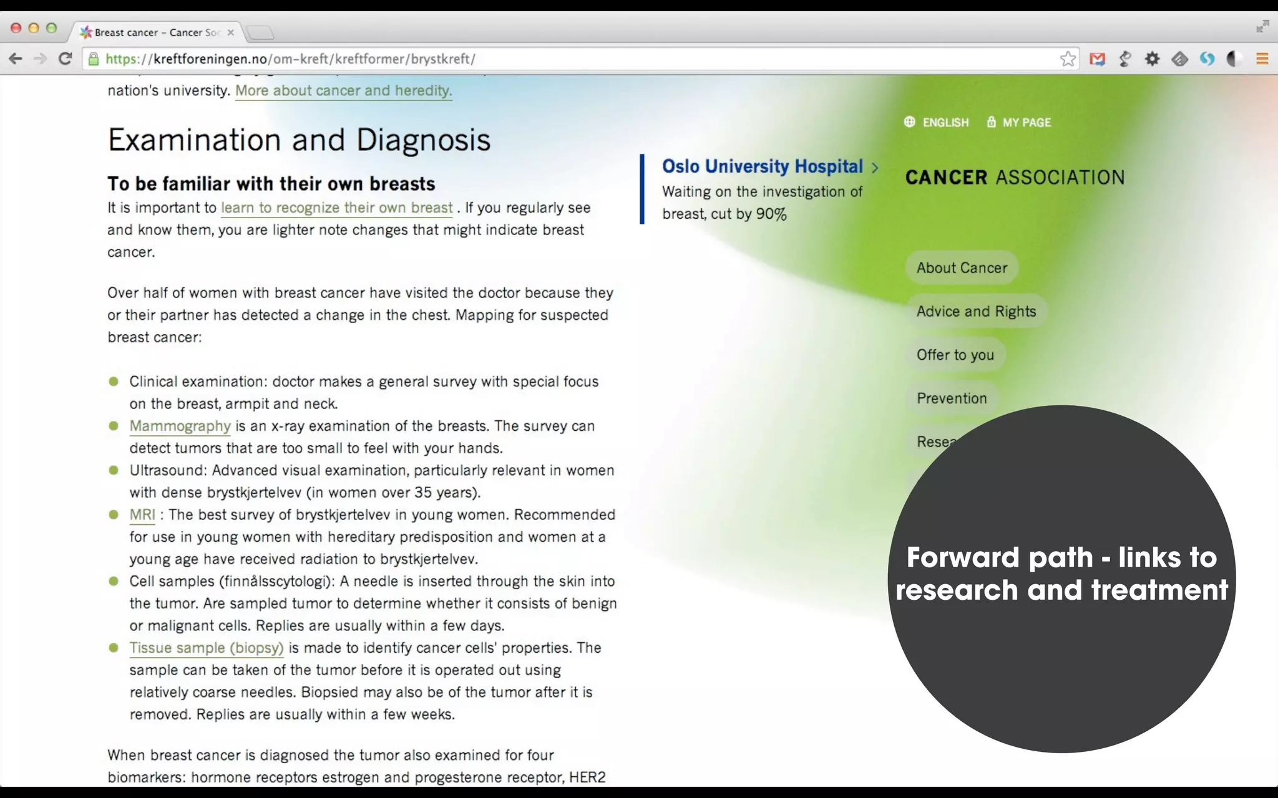1278x798 pixels.
Task: Open the Advice and Rights menu item
Action: [976, 311]
